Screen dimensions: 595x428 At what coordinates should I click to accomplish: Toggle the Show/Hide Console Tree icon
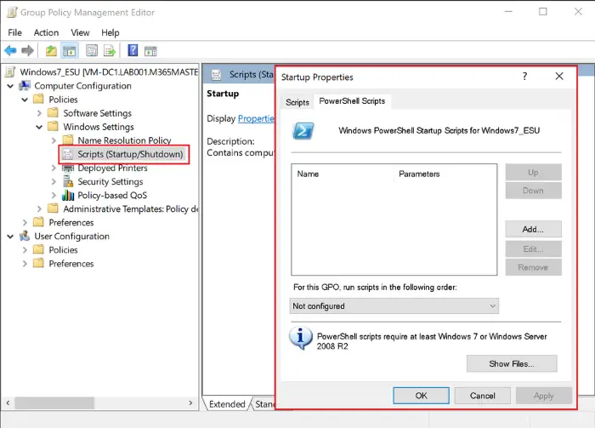tap(70, 50)
